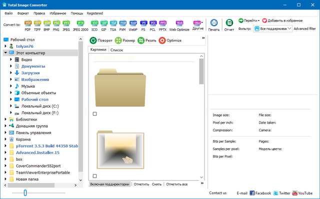Select the plain folder thumbnail
This screenshot has width=320, height=199.
point(120,88)
